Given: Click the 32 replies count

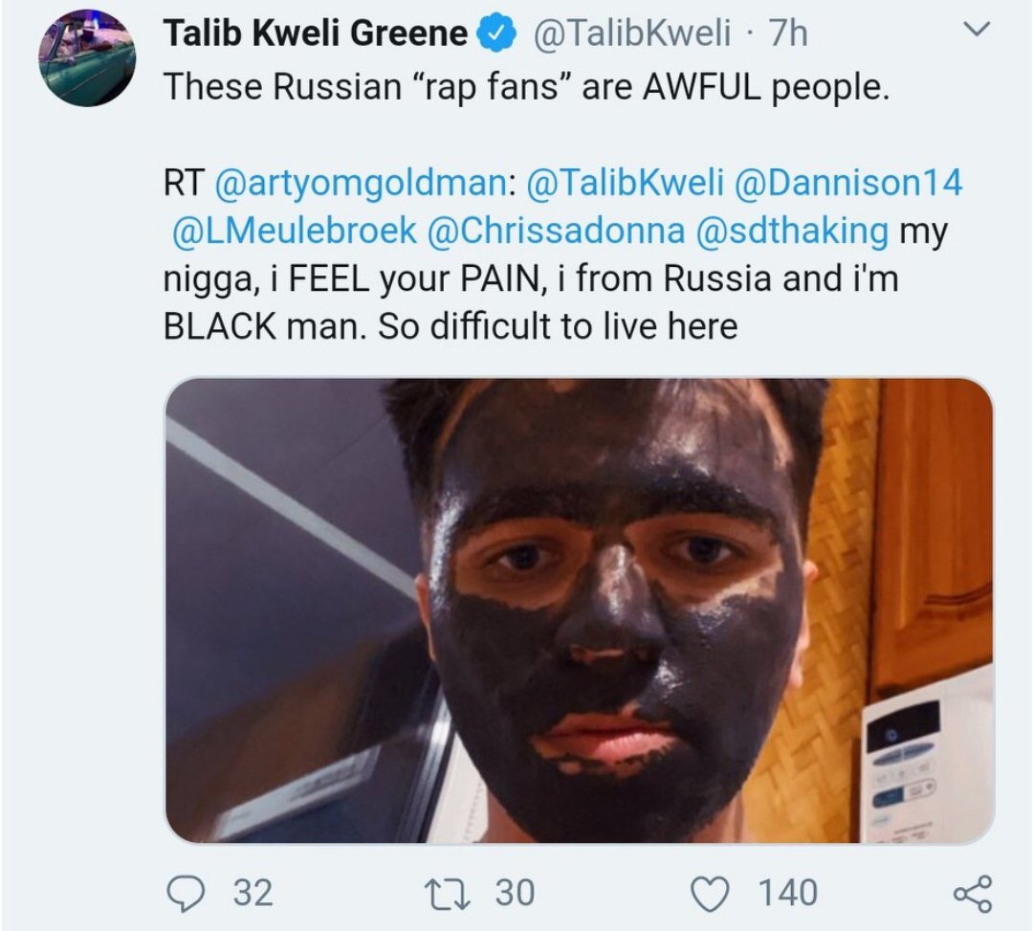Looking at the screenshot, I should [x=253, y=894].
